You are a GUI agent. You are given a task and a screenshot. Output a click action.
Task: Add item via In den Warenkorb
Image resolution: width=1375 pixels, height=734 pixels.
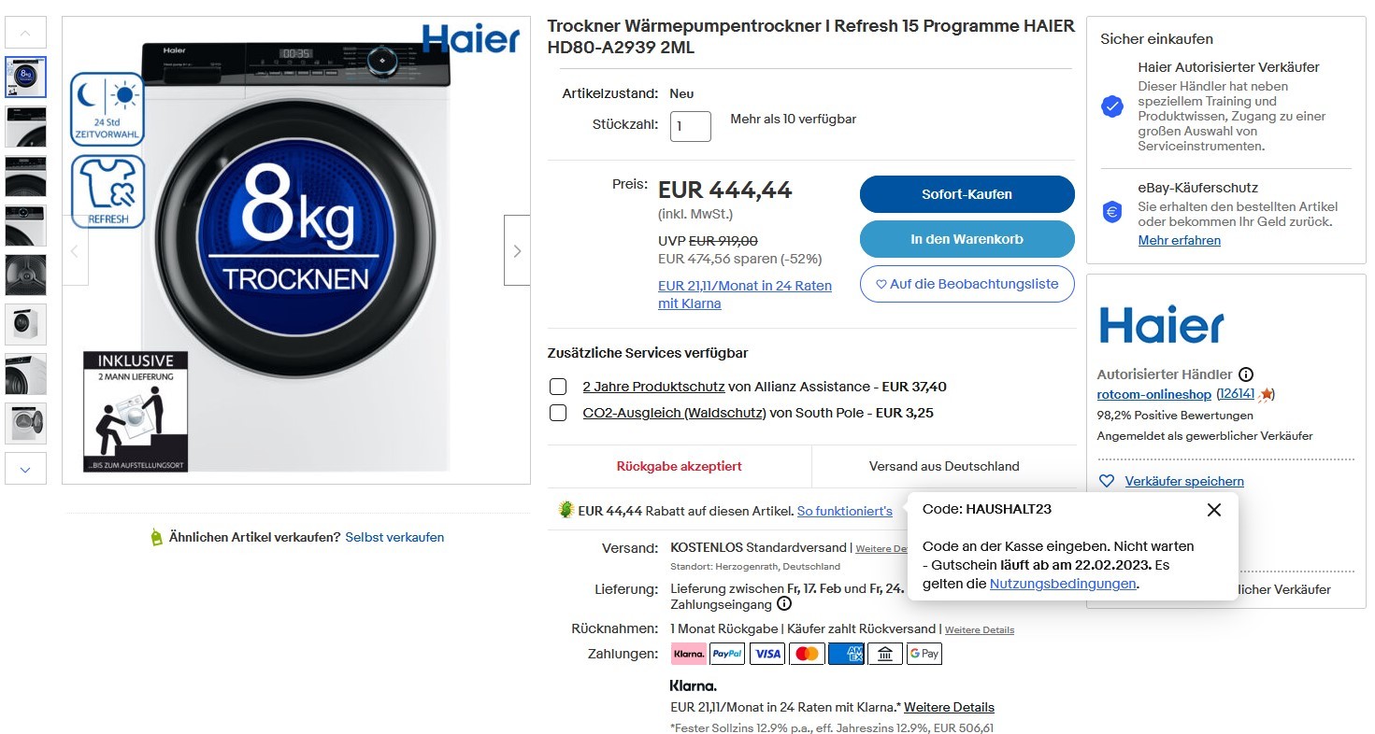(967, 239)
